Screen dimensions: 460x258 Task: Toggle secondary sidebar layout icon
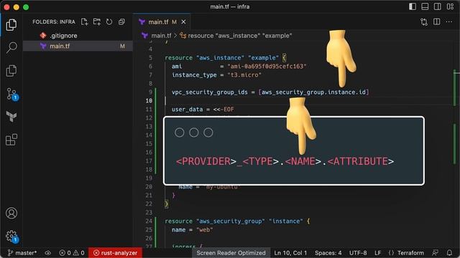438,6
